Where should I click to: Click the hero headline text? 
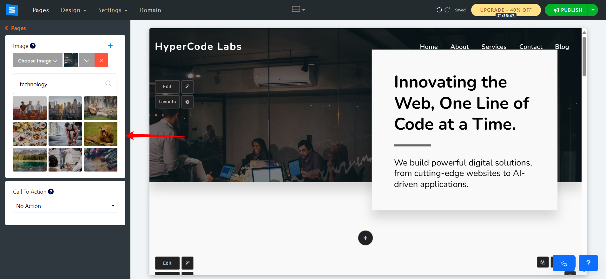[x=462, y=103]
